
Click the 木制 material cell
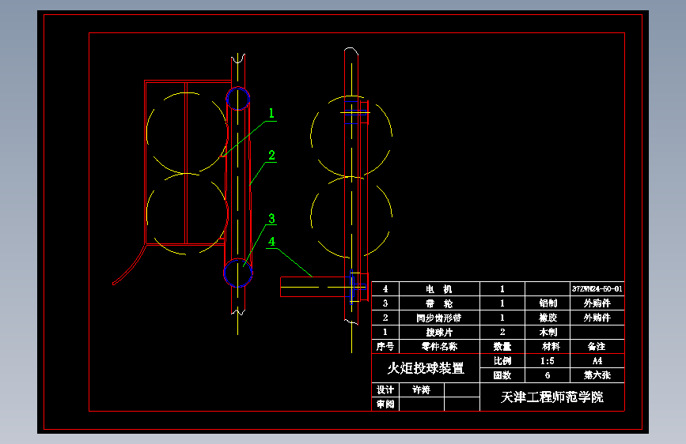point(548,332)
